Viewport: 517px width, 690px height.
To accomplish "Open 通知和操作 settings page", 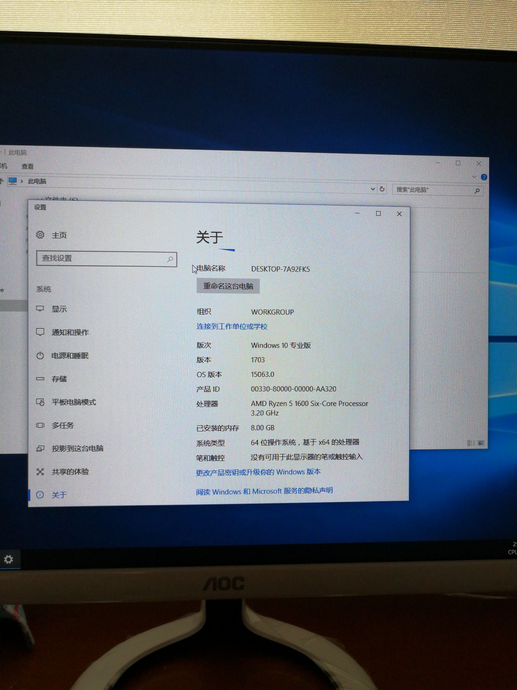I will coord(70,332).
